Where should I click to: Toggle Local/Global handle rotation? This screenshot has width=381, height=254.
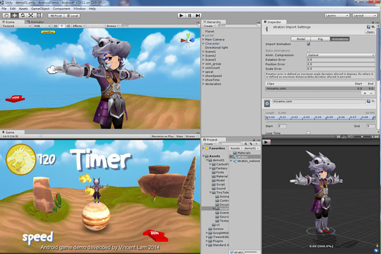click(x=72, y=15)
